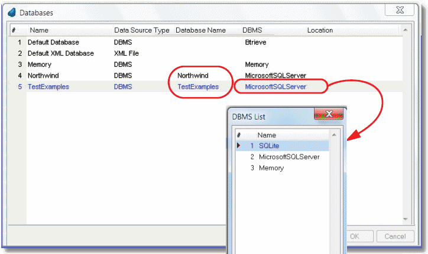Click the Databases window title icon

coord(12,12)
